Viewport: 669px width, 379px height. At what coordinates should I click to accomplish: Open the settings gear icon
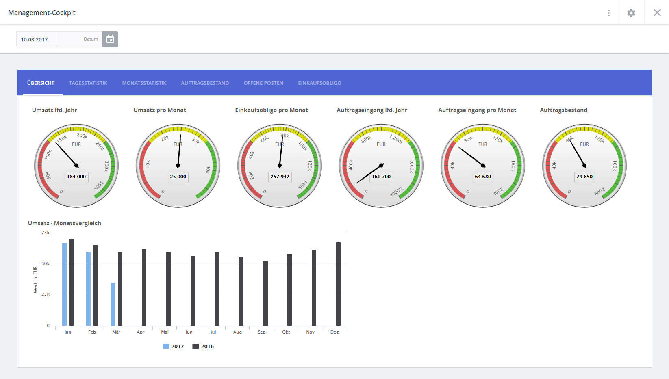631,13
